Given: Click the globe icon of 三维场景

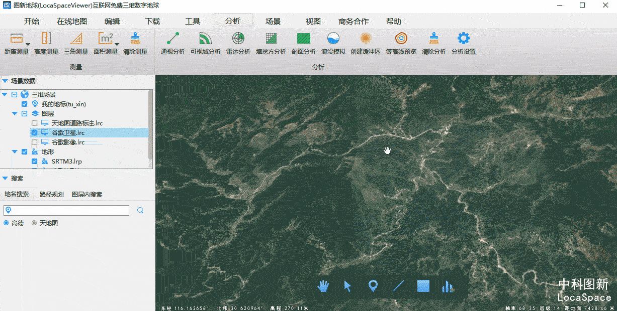Looking at the screenshot, I should coord(25,94).
